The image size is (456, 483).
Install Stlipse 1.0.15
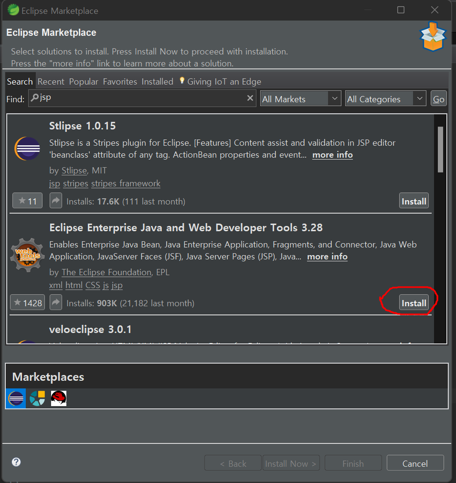[x=414, y=201]
